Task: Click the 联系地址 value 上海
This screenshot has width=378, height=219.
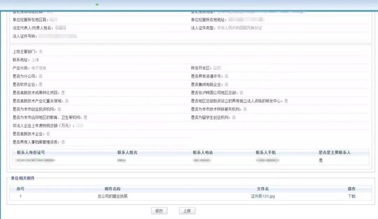Action: click(x=35, y=60)
